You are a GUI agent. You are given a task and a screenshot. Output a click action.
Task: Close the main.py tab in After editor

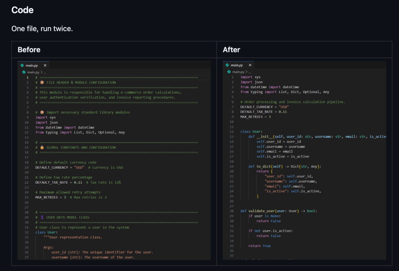pyautogui.click(x=250, y=65)
